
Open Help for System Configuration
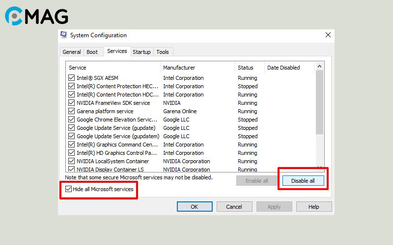[x=314, y=207]
